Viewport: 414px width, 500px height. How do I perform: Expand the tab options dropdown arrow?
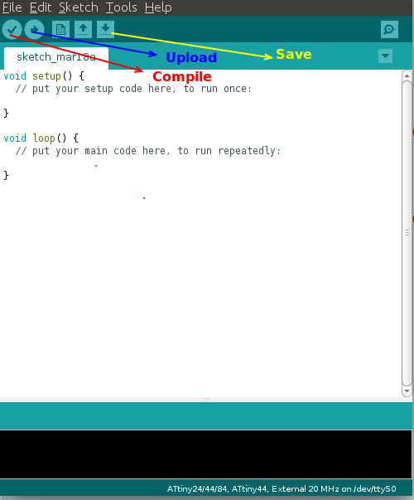pyautogui.click(x=385, y=56)
